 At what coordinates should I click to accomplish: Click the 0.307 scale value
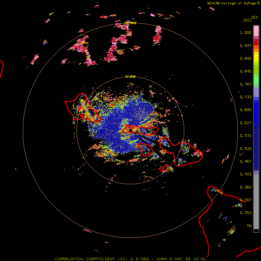246,200
